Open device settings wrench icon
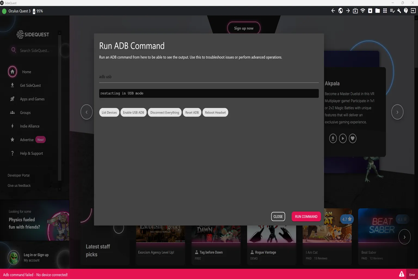418x279 pixels. click(399, 11)
